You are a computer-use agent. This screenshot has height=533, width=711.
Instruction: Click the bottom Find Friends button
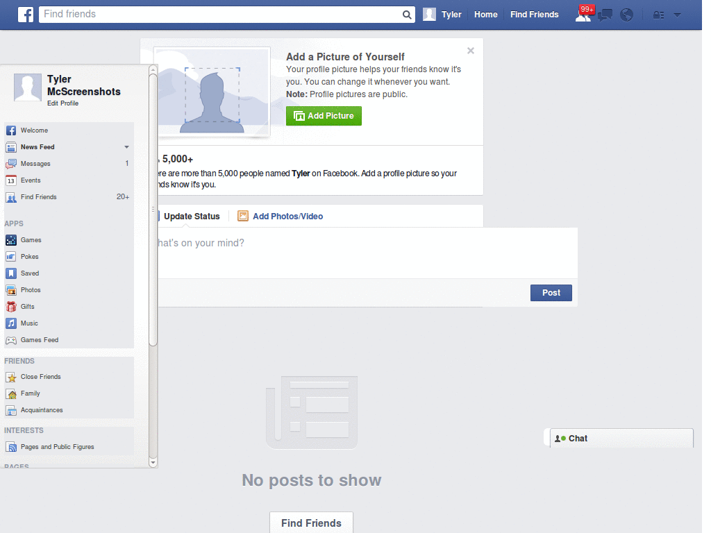pos(311,523)
